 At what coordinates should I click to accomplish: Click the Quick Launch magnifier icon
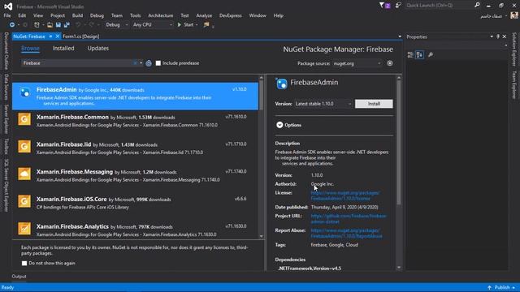(477, 6)
